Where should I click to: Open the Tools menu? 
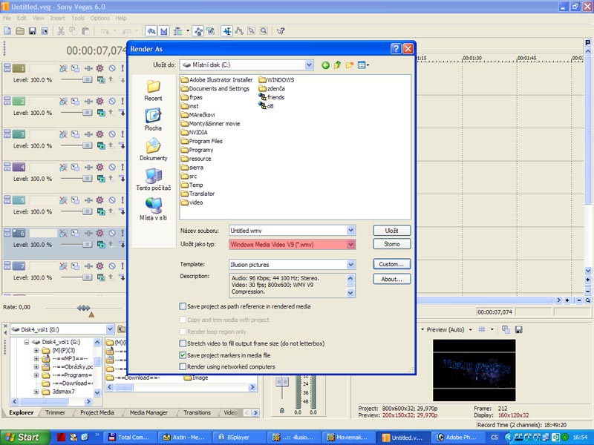78,18
